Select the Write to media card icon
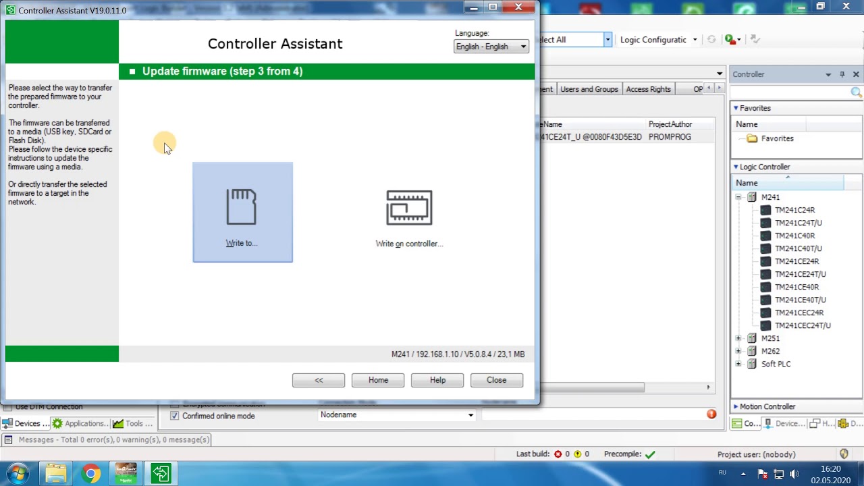864x486 pixels. coord(242,207)
